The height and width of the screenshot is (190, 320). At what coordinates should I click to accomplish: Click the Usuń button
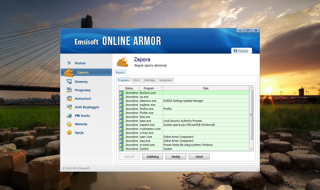pos(199,156)
